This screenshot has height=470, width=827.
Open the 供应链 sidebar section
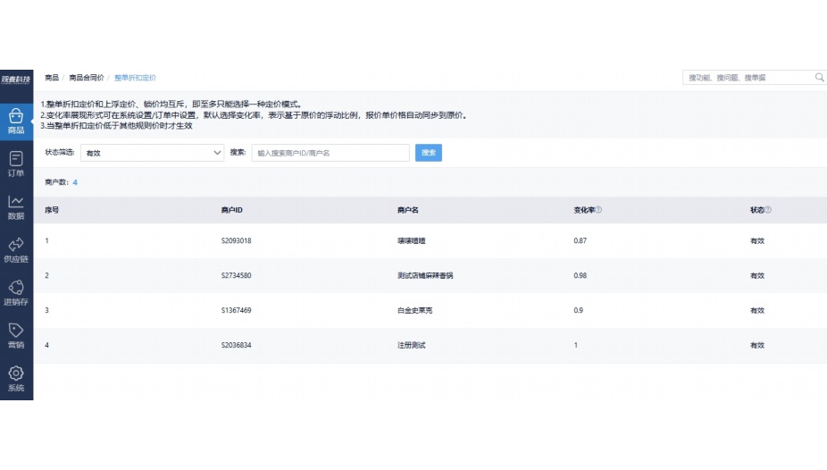[16, 250]
